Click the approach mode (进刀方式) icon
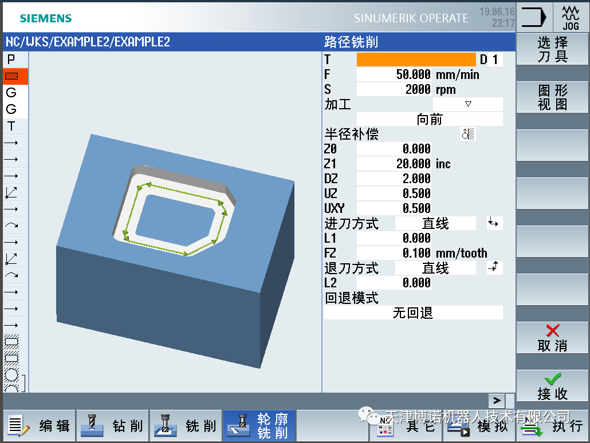Viewport: 590px width, 443px height. click(x=494, y=224)
